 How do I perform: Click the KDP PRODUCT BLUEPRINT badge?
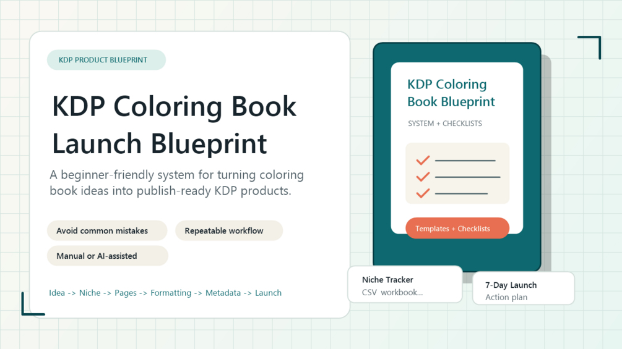(106, 60)
